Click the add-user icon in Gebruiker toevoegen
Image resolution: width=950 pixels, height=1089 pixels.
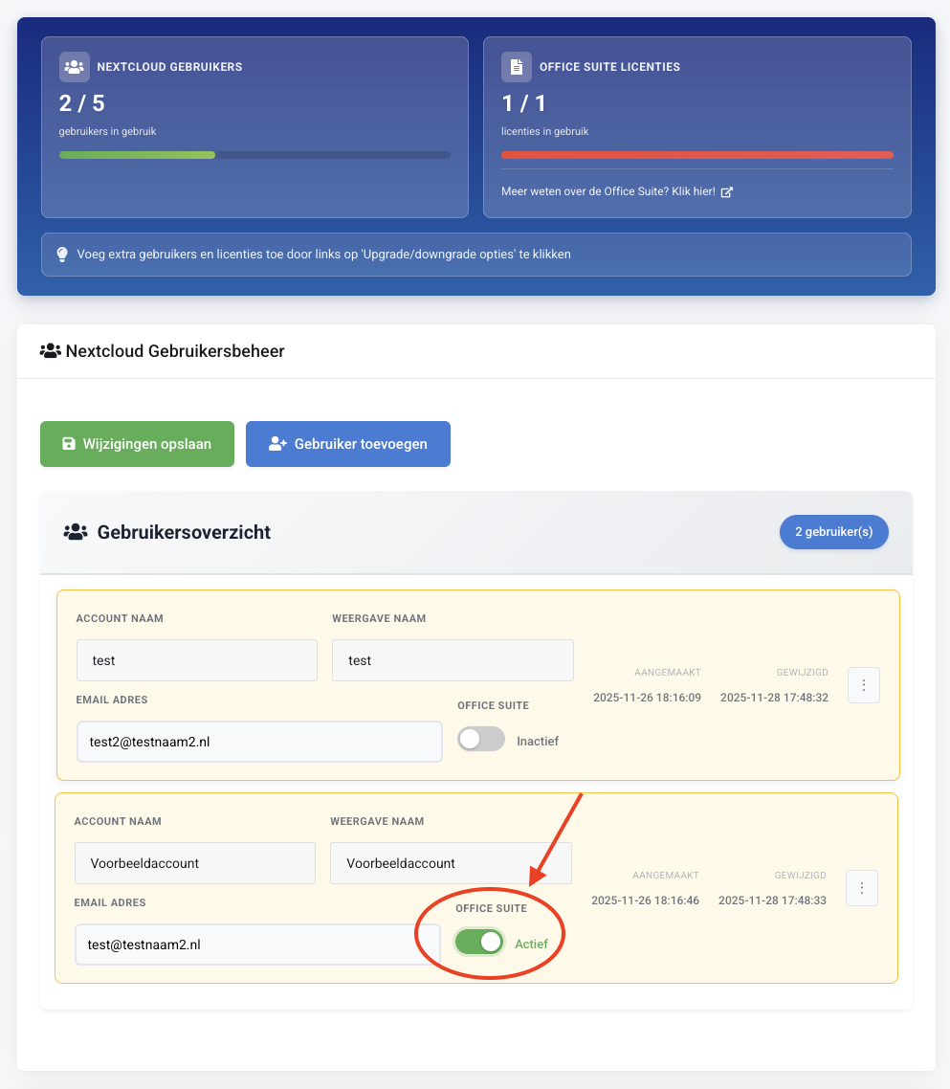click(277, 444)
